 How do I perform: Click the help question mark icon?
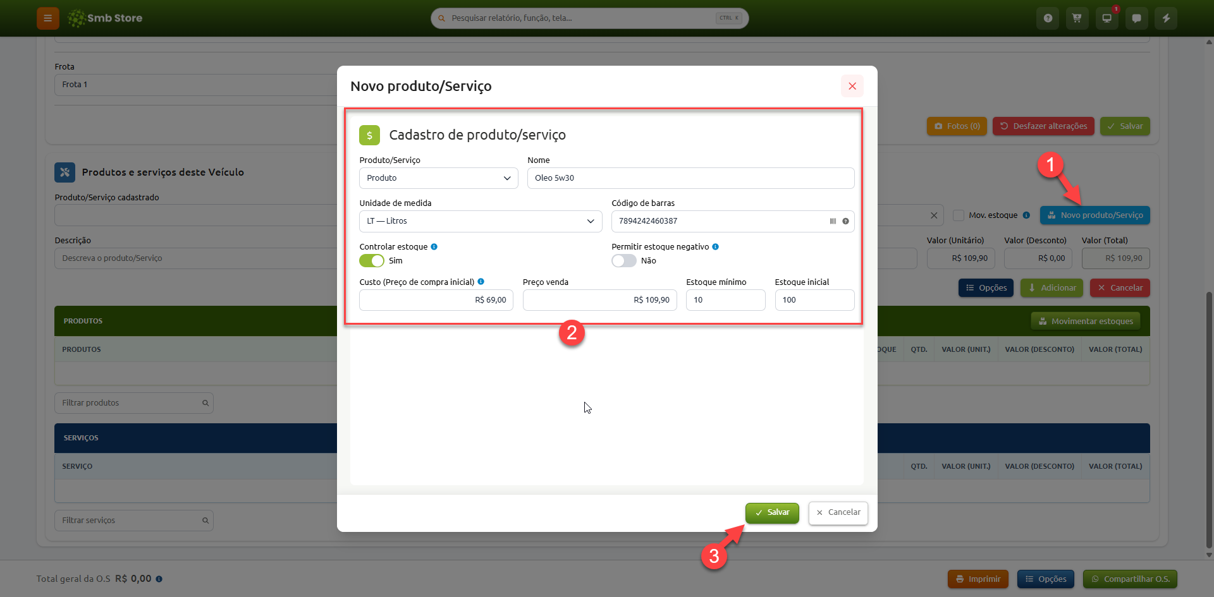click(1048, 18)
